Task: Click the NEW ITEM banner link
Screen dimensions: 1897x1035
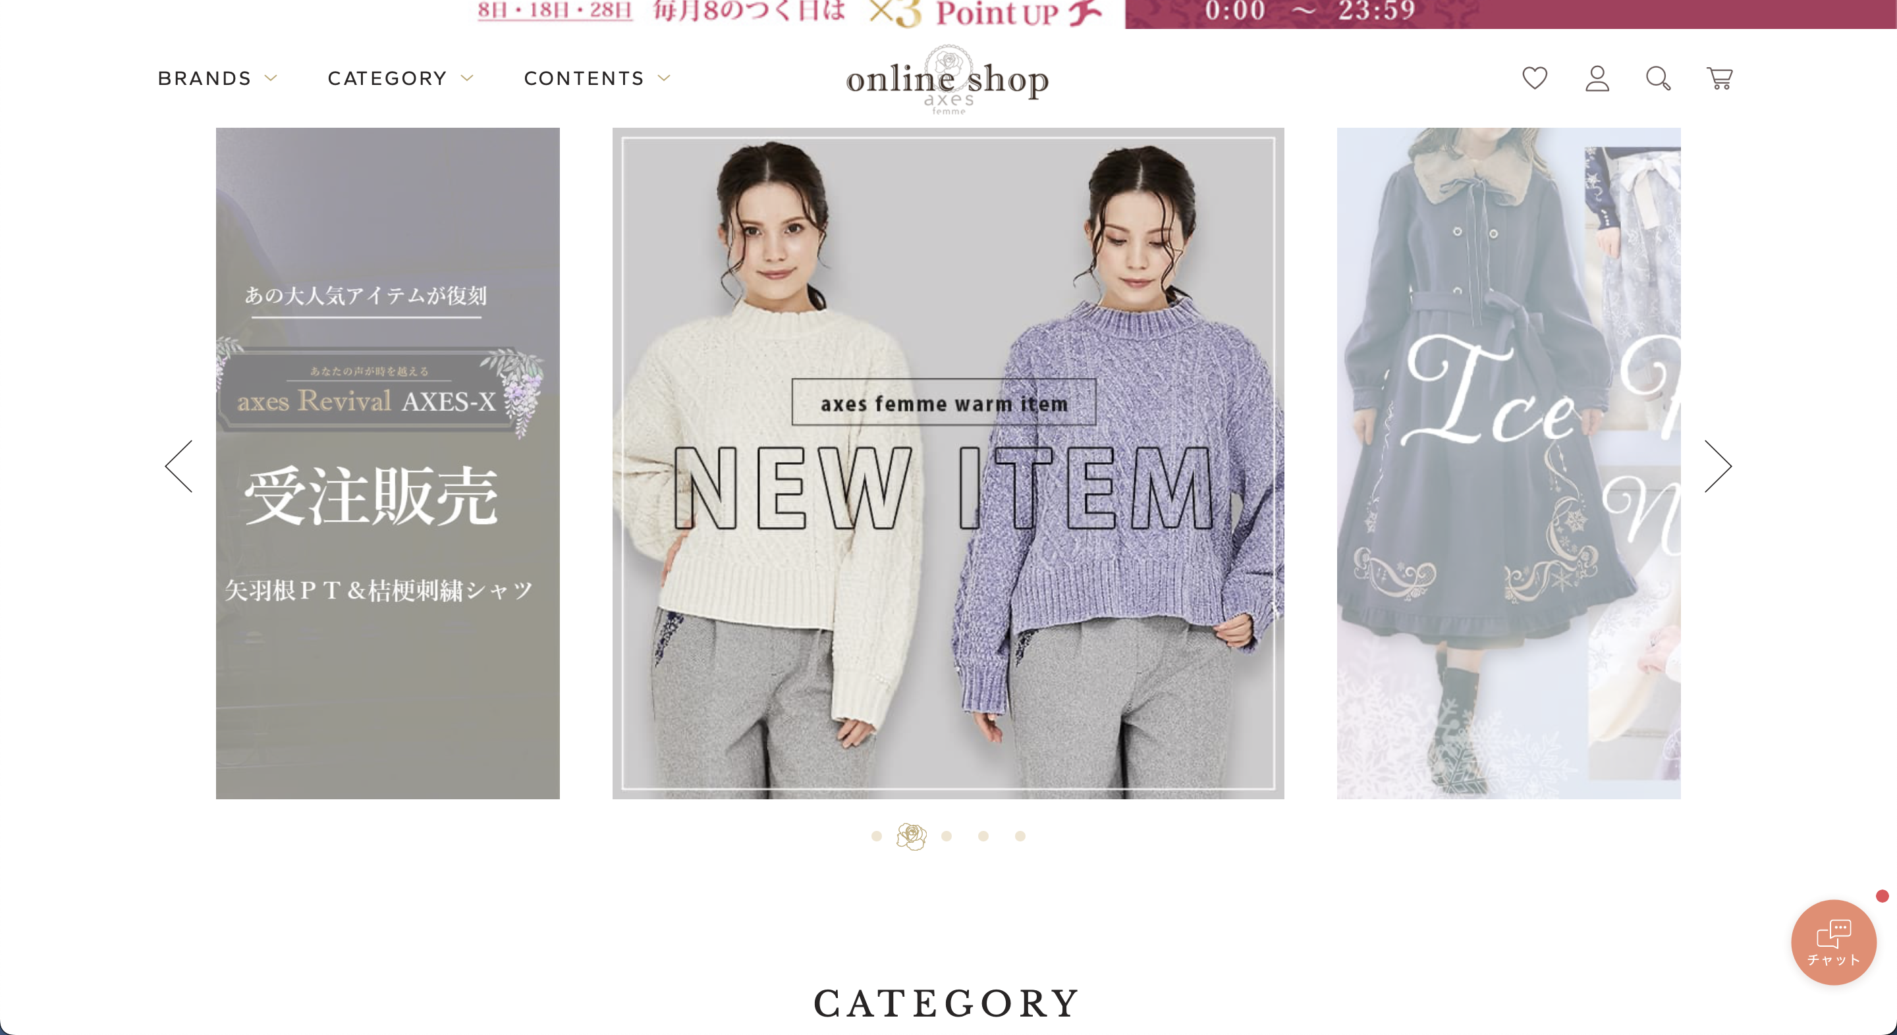Action: click(947, 463)
